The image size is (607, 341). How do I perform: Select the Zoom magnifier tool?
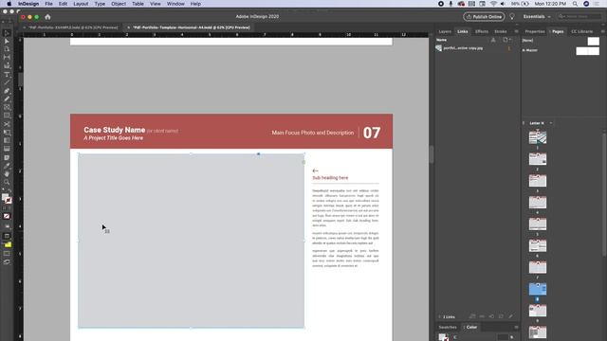(7, 182)
